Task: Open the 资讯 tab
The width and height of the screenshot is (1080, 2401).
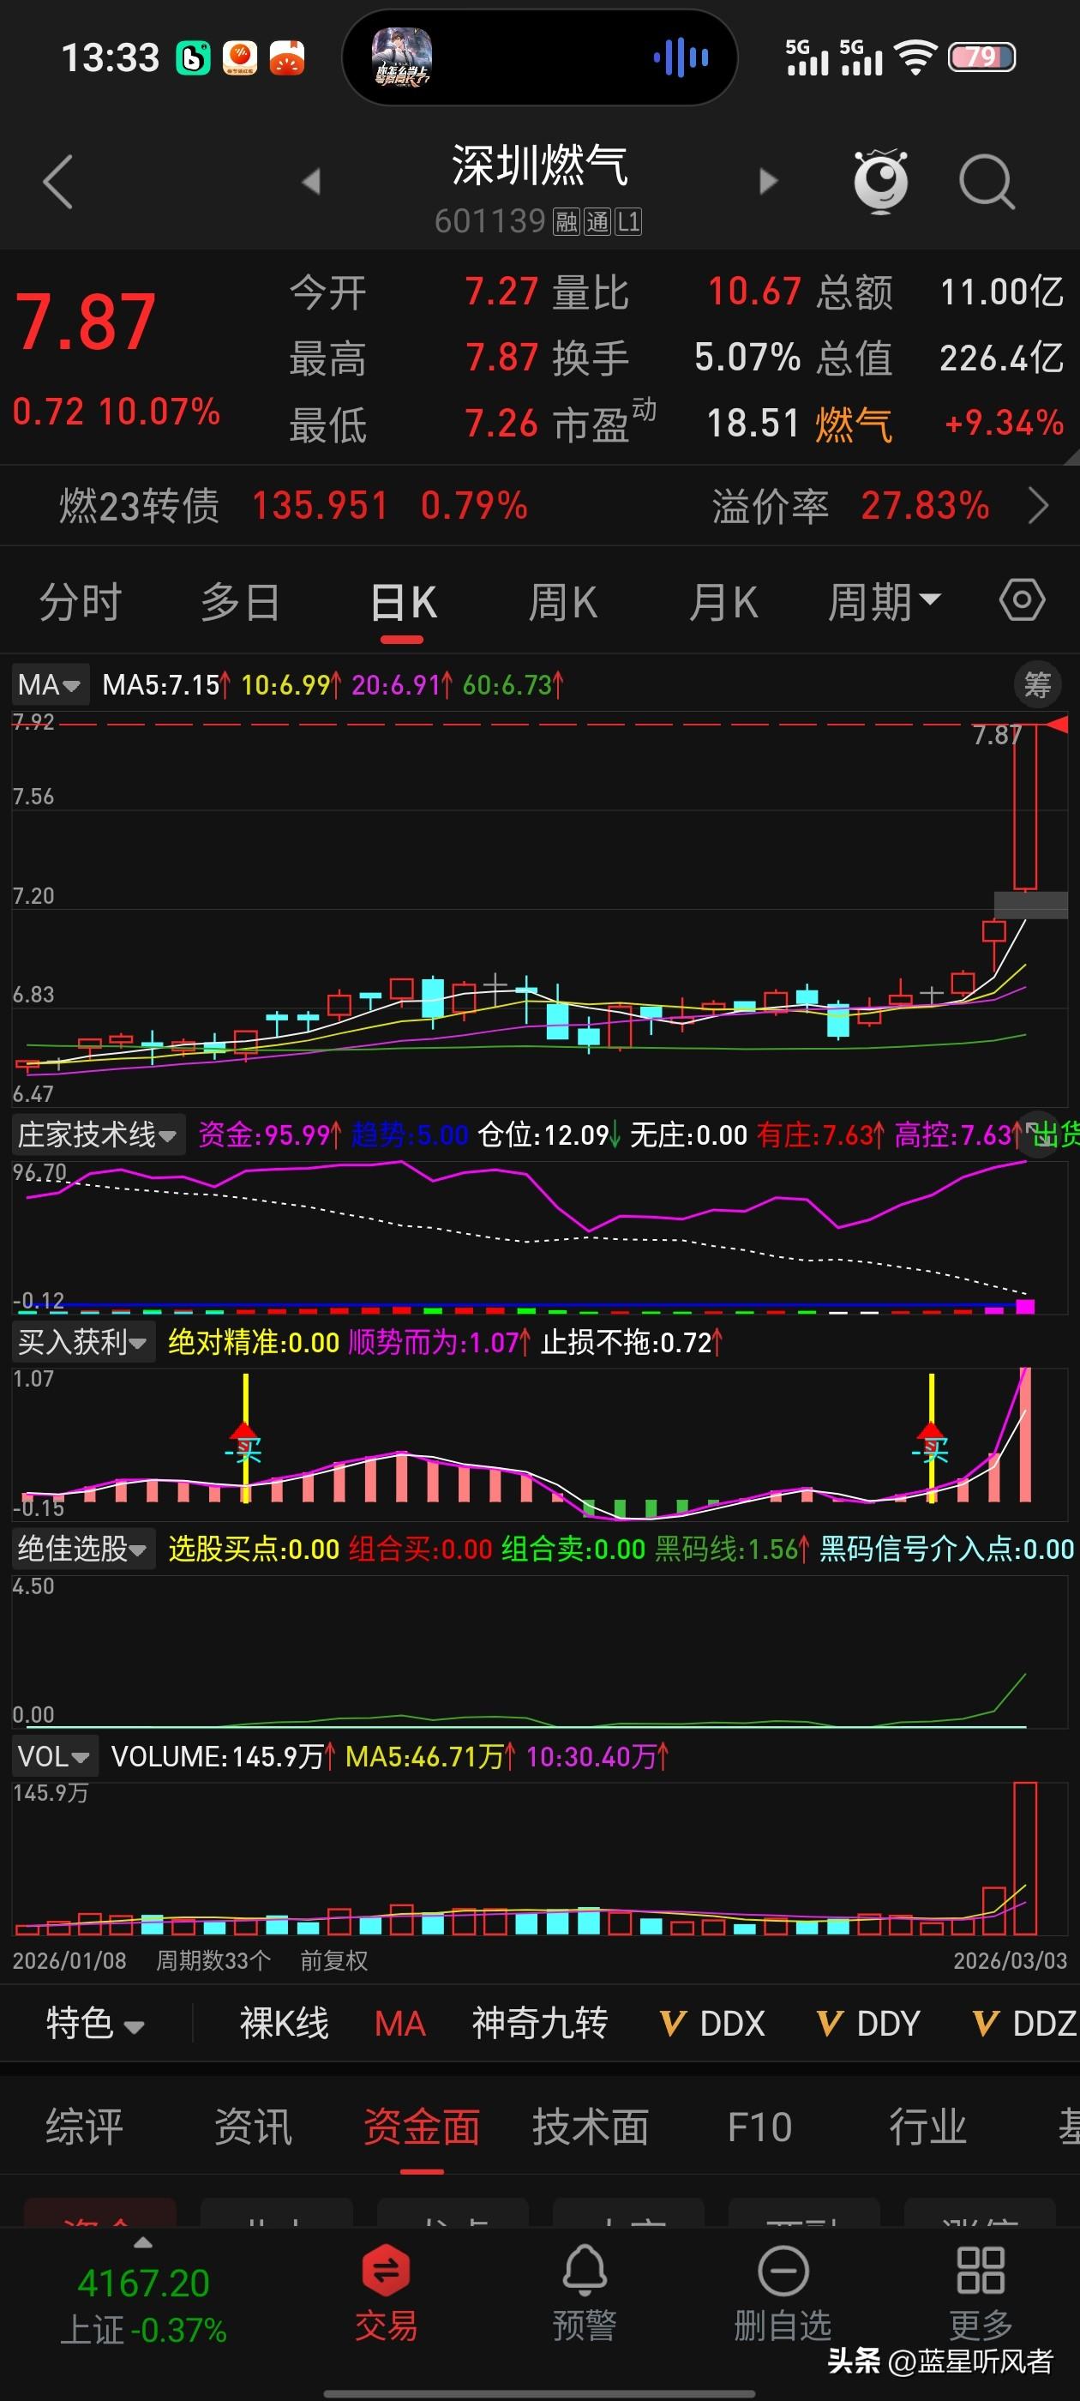Action: 253,2127
